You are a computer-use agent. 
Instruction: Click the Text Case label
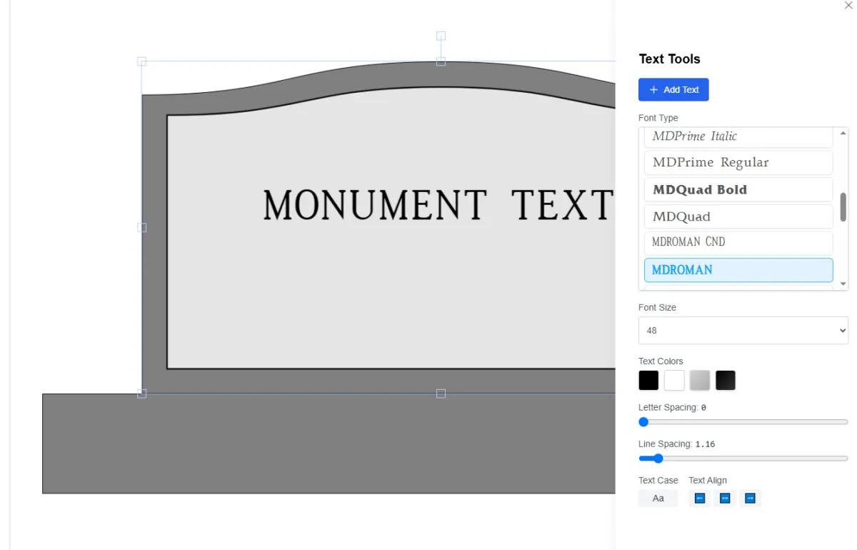coord(658,481)
